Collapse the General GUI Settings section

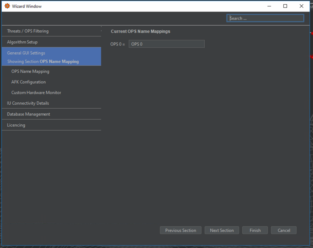tap(26, 53)
